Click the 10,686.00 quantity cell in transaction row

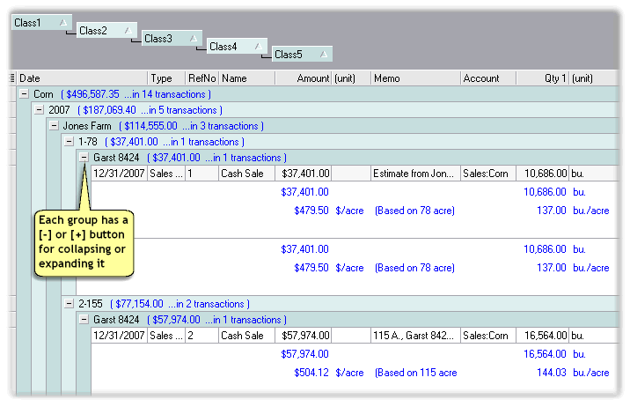tap(542, 174)
